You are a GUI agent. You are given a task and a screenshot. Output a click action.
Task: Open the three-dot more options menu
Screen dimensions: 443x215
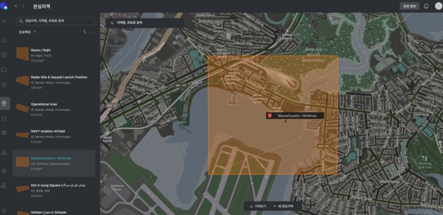(x=91, y=32)
